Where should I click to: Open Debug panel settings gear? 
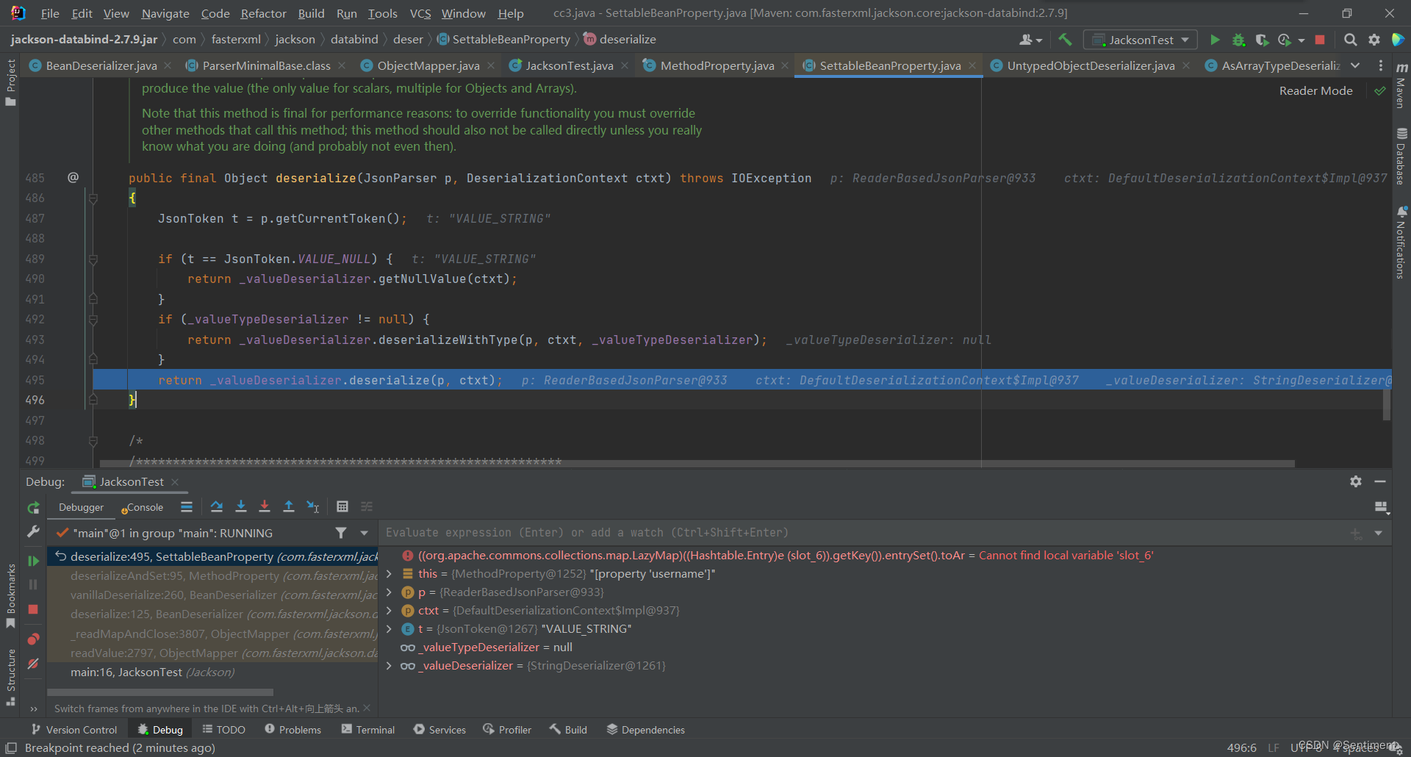coord(1356,481)
